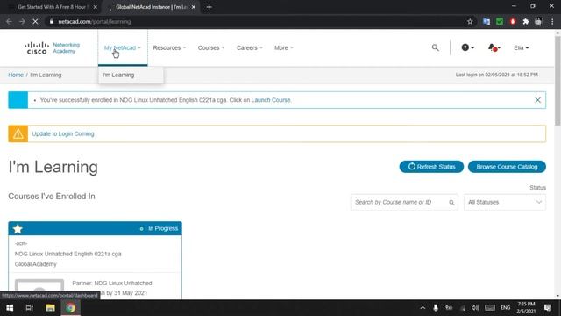Screen dimensions: 561x316
Task: Open the All Statuses filter dropdown
Action: [505, 203]
